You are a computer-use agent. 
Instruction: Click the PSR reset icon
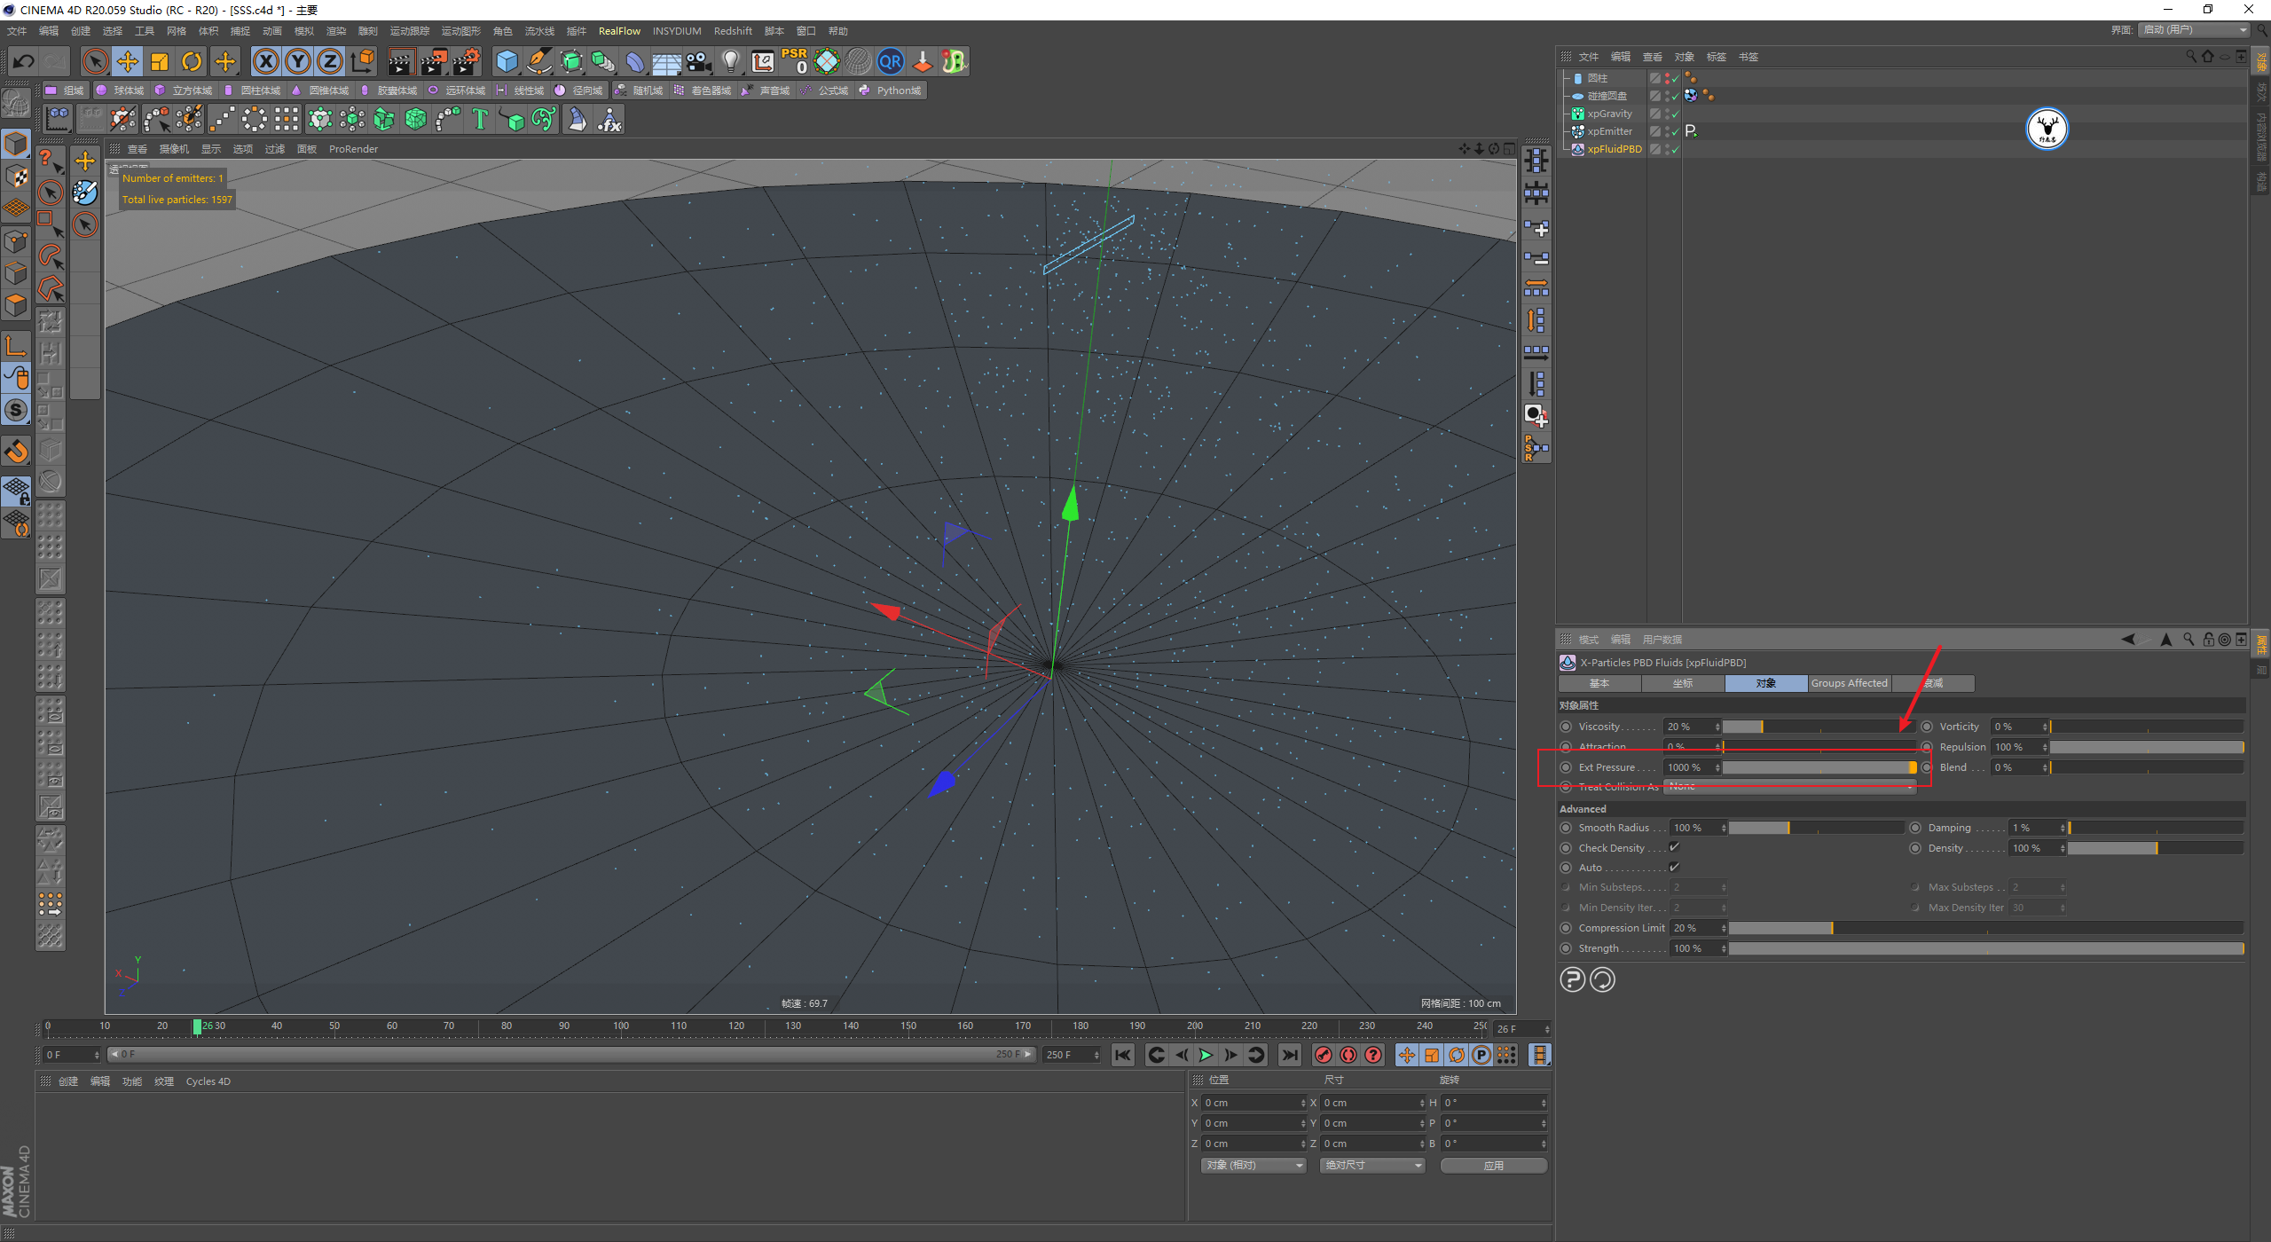pyautogui.click(x=795, y=61)
